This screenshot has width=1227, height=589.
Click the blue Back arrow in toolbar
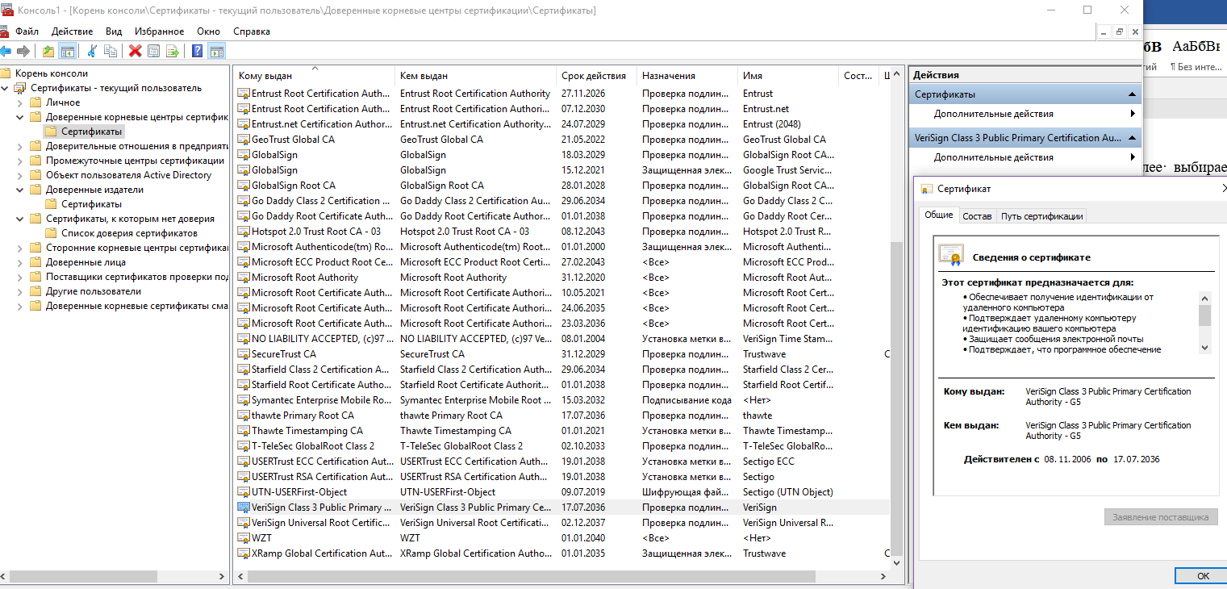6,51
